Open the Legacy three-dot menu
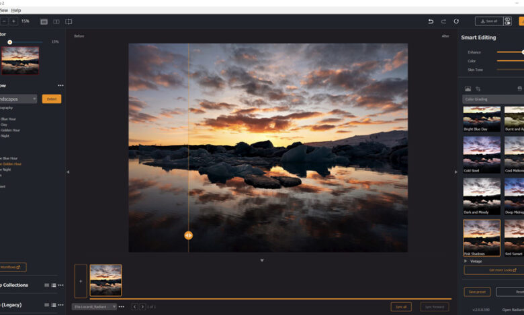This screenshot has height=315, width=524. tap(60, 305)
